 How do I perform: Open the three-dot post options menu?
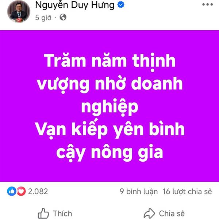click(x=208, y=4)
